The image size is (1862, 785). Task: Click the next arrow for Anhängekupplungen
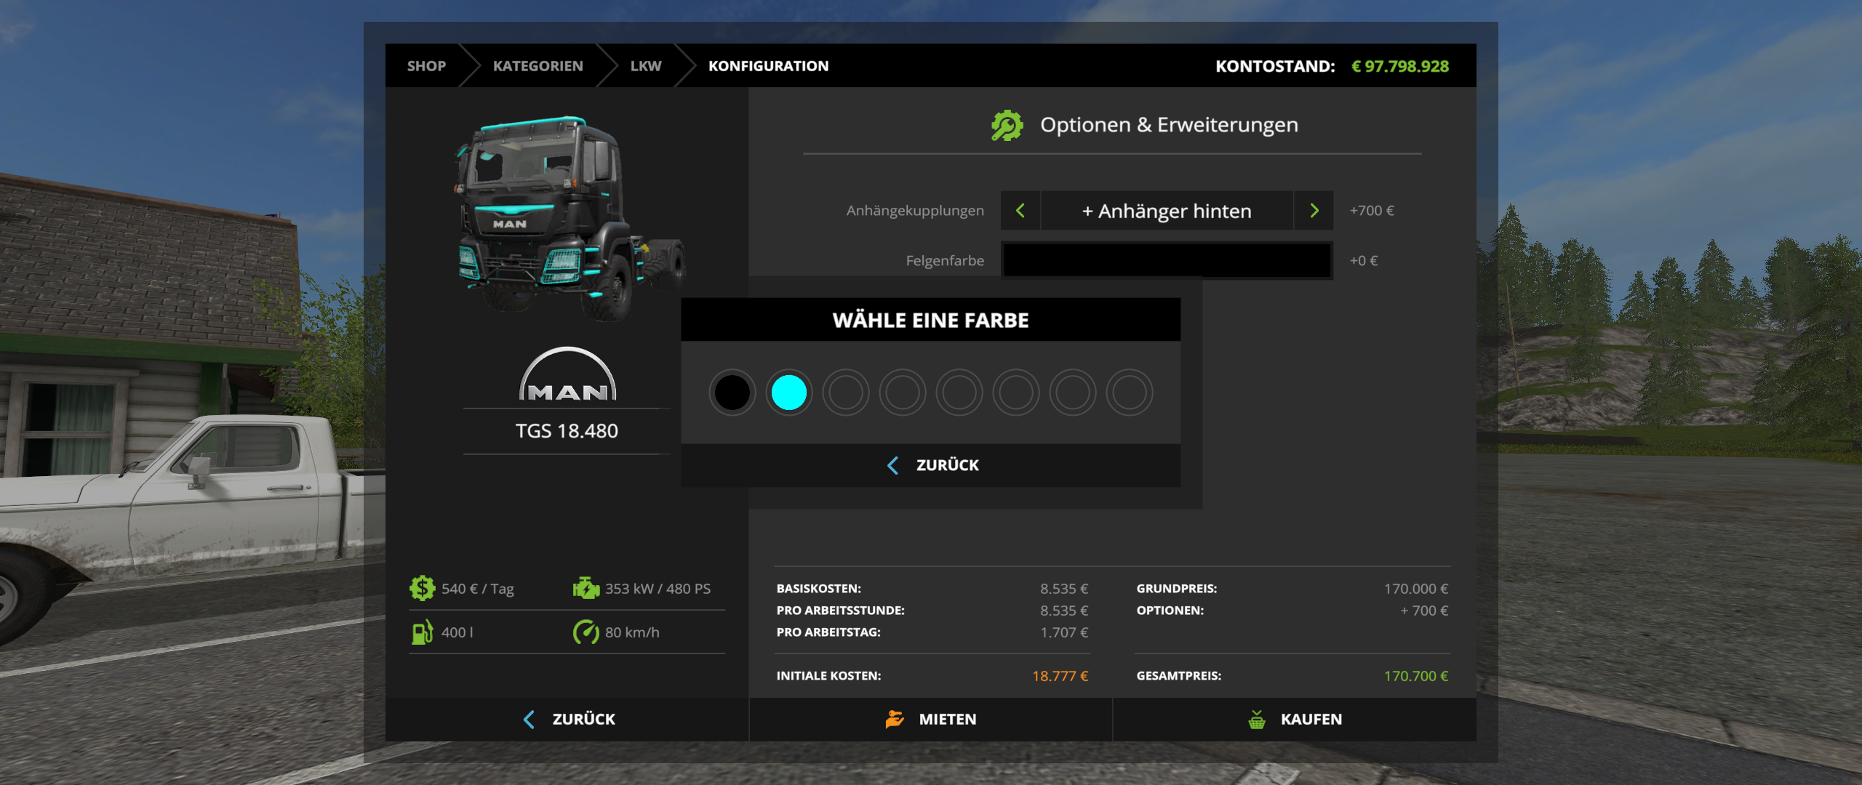1314,211
